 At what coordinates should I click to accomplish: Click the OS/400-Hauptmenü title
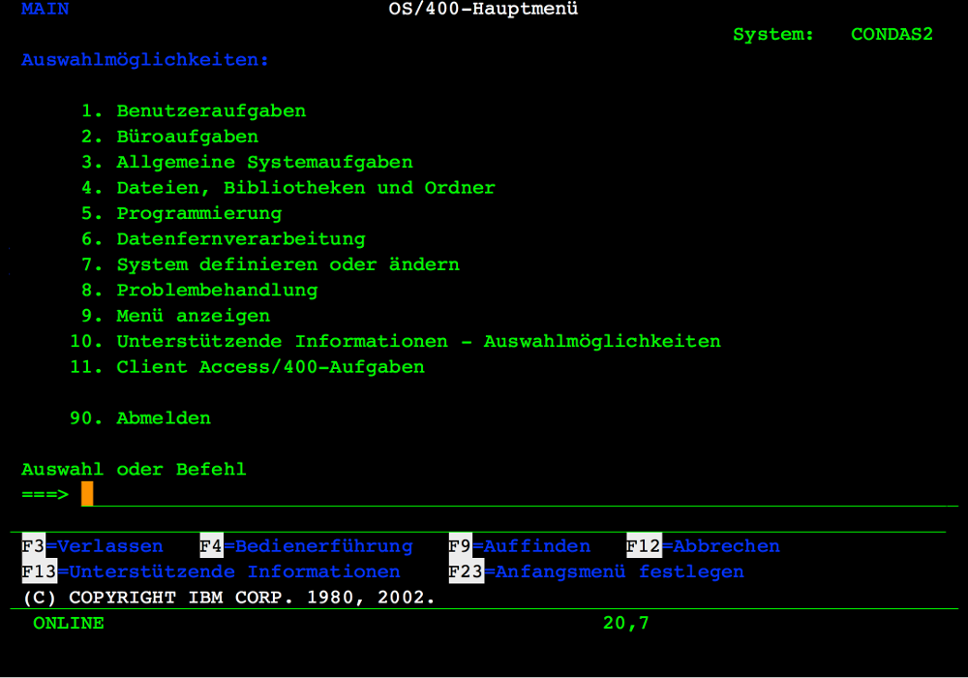tap(484, 9)
